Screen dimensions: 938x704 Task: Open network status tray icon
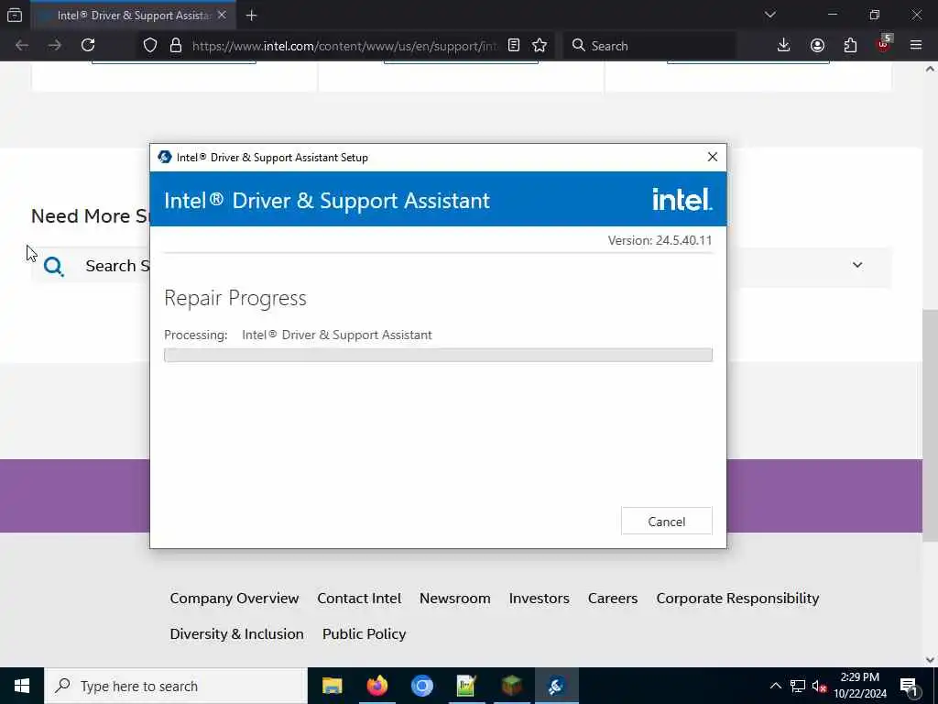(x=798, y=686)
